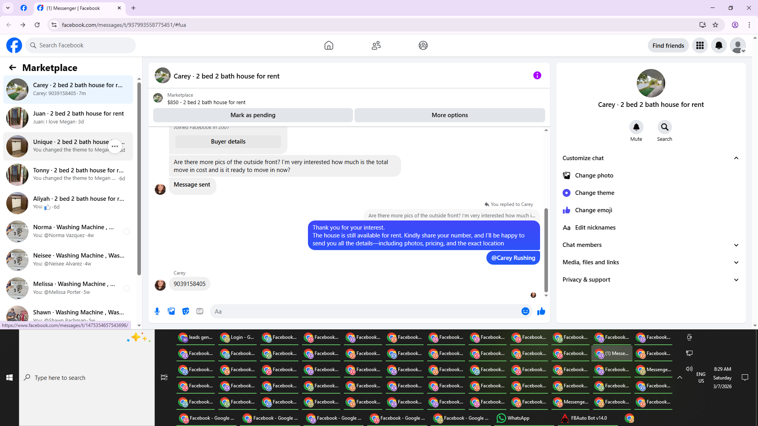Viewport: 758px width, 426px height.
Task: Open the Chrome profile icon
Action: tap(735, 25)
